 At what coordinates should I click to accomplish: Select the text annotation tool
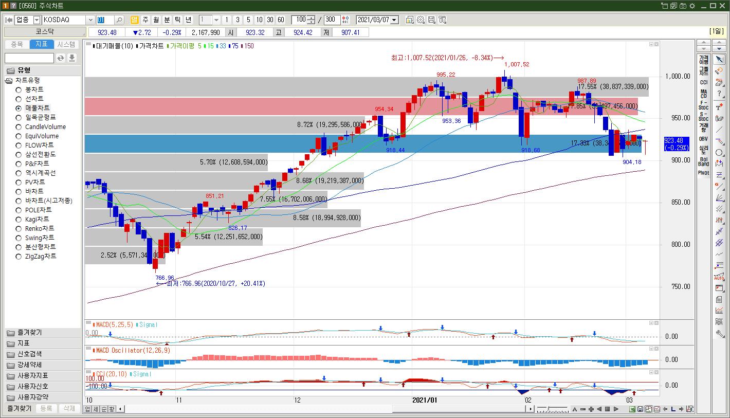(x=719, y=107)
